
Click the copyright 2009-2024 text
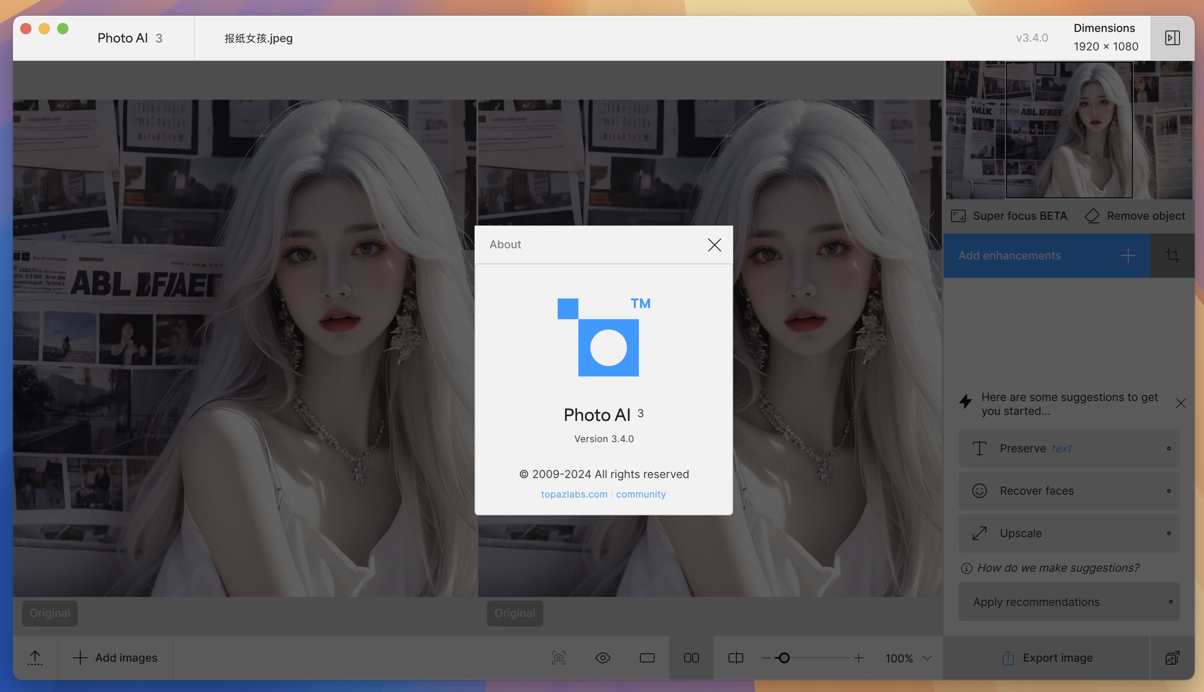click(603, 474)
